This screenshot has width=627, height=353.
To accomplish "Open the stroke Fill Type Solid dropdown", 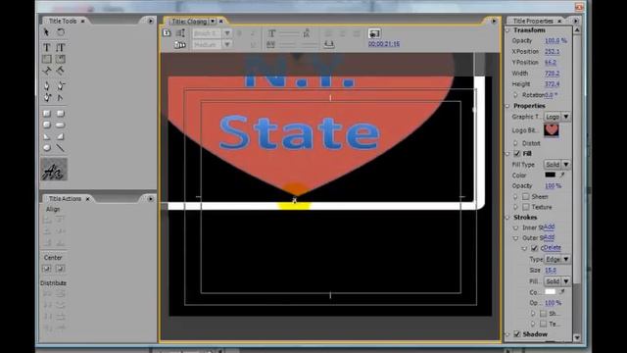I will click(x=557, y=281).
